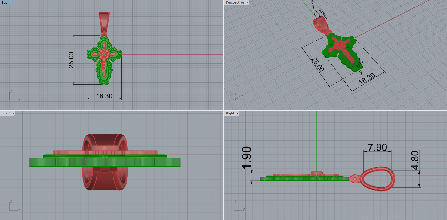The image size is (447, 220).
Task: Select the 7.90 dimension in Right viewport
Action: [x=377, y=147]
